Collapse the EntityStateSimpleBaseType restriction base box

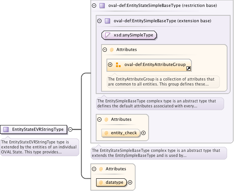click(x=94, y=6)
